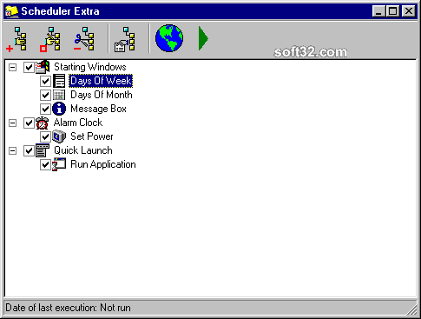This screenshot has width=421, height=319.
Task: Select the Alarm Clock label
Action: pyautogui.click(x=78, y=123)
